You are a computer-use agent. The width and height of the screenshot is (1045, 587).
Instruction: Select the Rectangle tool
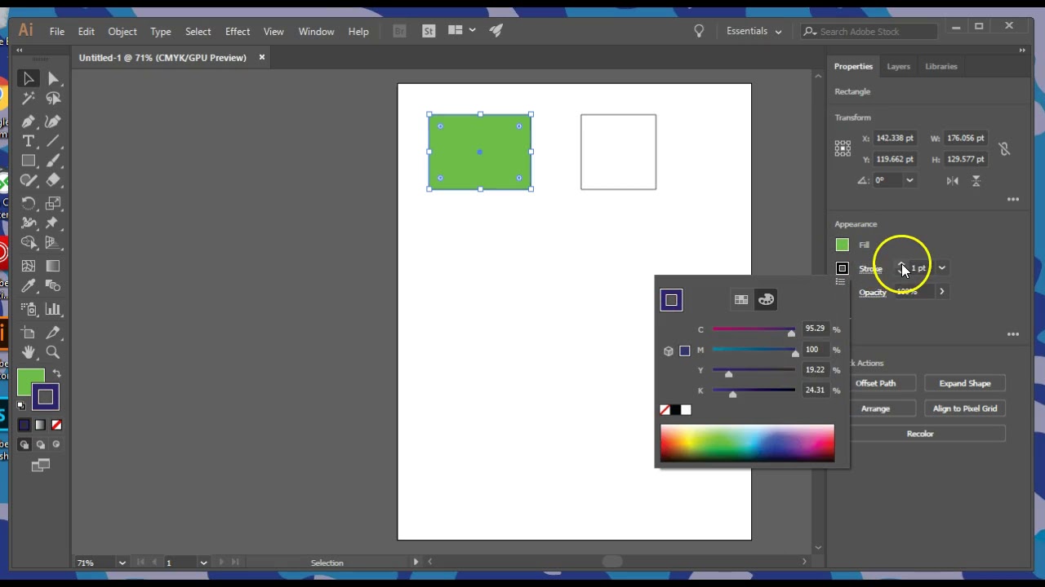(29, 161)
